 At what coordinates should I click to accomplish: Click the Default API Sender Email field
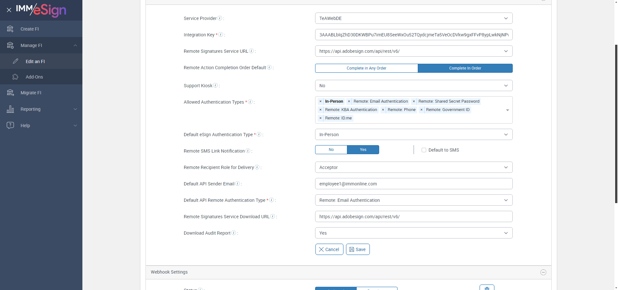(414, 184)
